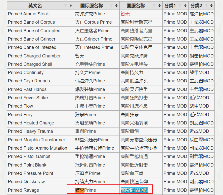
Task: Sort by 分类2 column arrows
Action: (211, 6)
